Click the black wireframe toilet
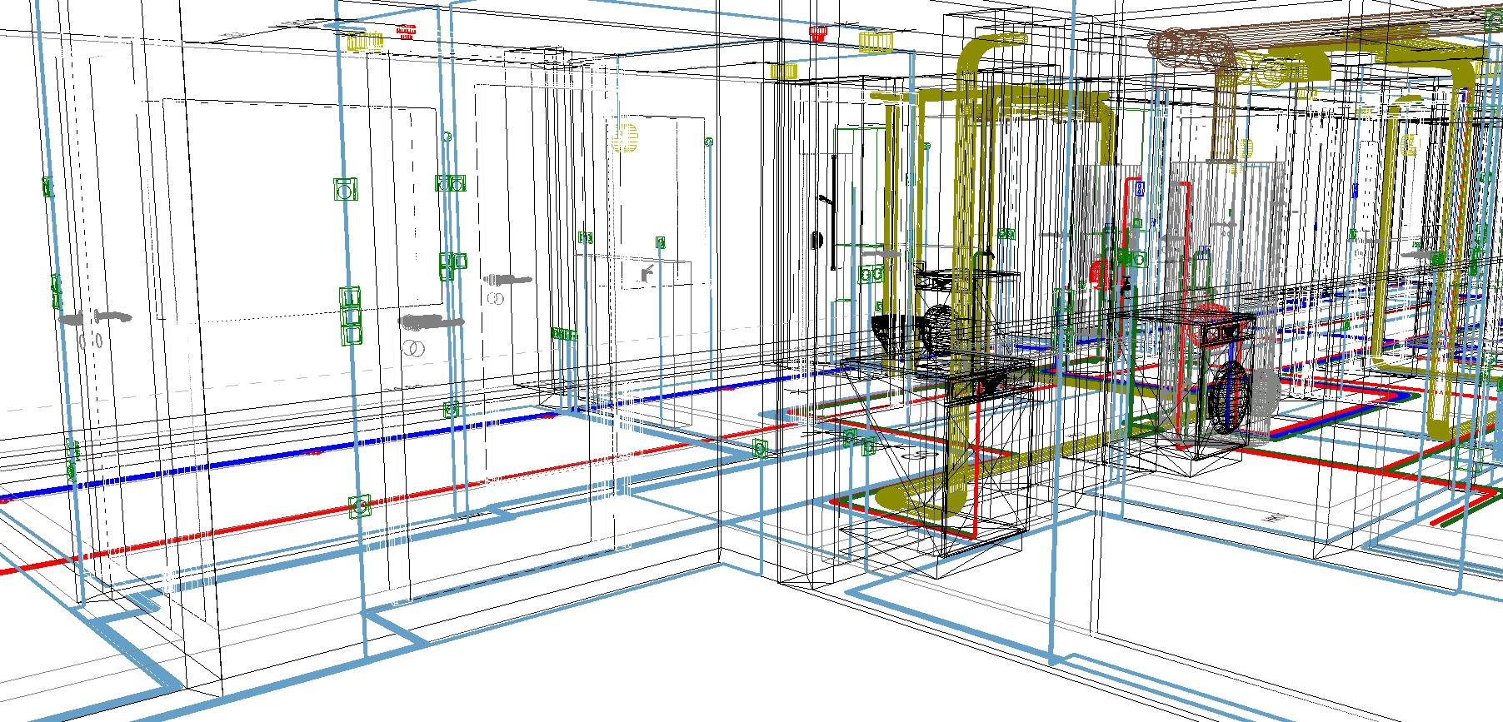1503x722 pixels. click(893, 330)
